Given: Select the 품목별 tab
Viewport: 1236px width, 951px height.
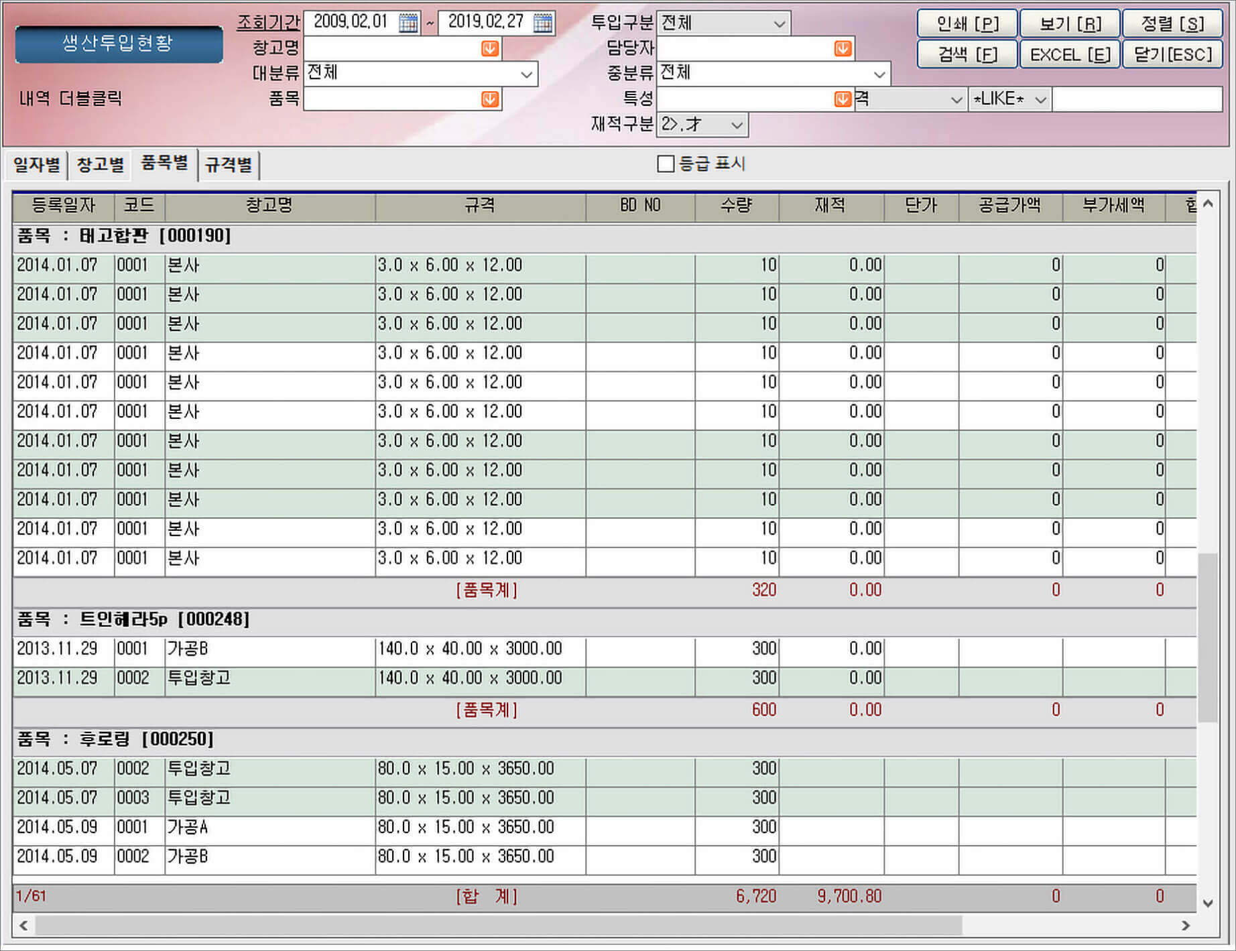Looking at the screenshot, I should pyautogui.click(x=164, y=164).
